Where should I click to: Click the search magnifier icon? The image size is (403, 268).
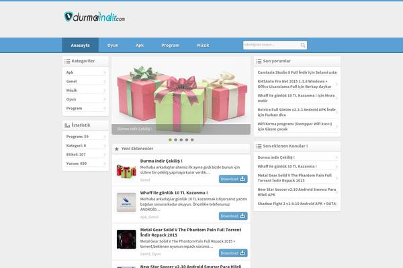coord(303,45)
